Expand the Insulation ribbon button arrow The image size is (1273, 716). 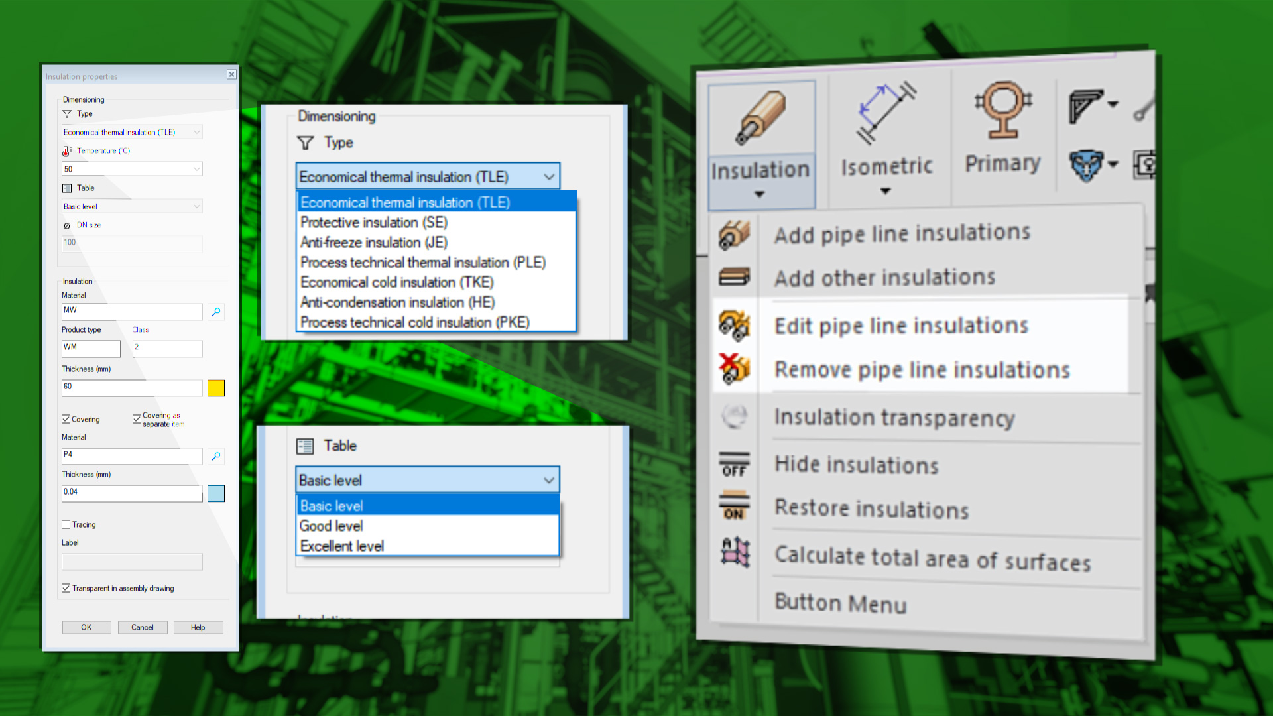pos(760,194)
